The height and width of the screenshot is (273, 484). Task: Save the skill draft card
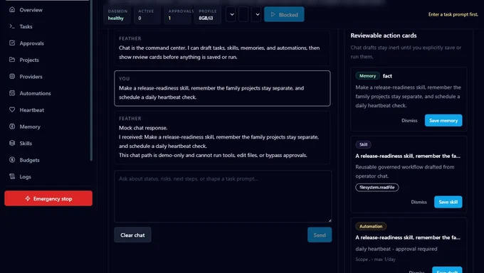pyautogui.click(x=448, y=202)
